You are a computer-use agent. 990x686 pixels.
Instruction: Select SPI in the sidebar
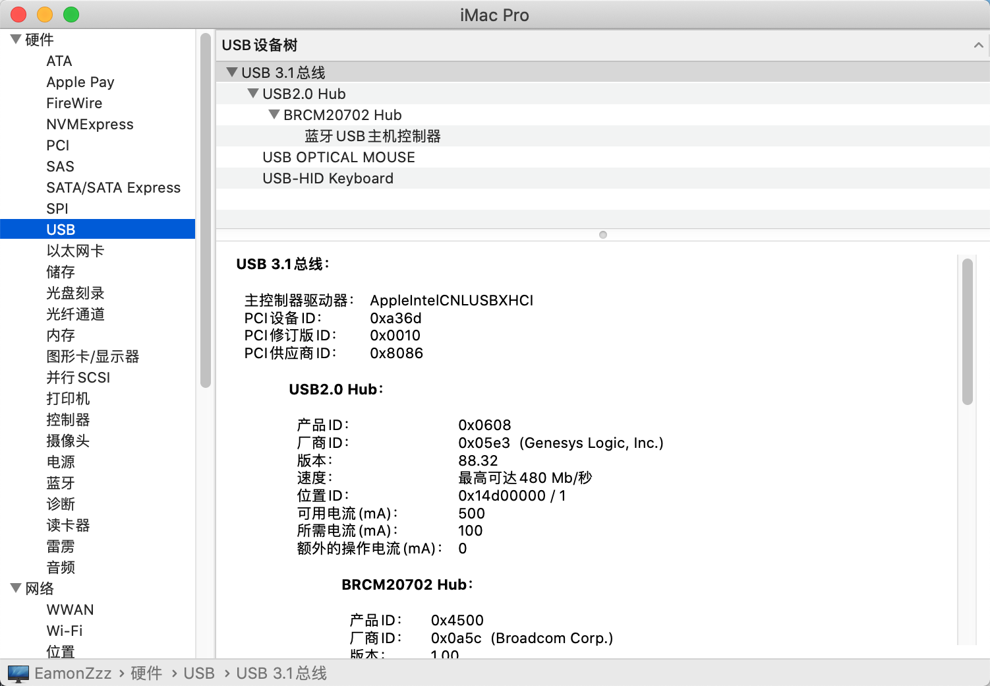point(57,208)
